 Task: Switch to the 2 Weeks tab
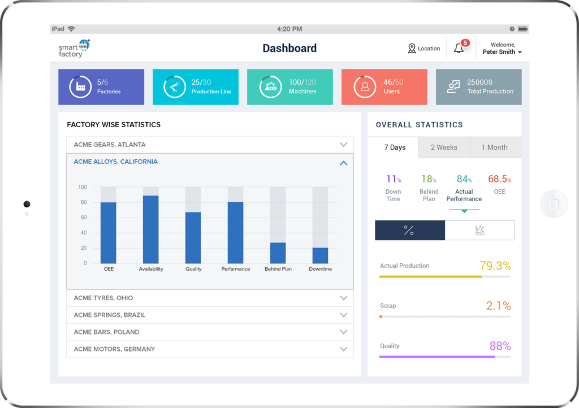(444, 147)
